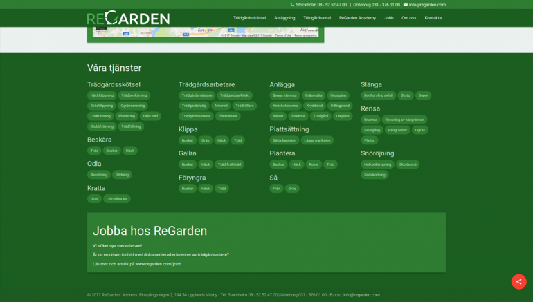Choose the Trädfällare tag
Screen dimensions: 533x302
click(245, 106)
